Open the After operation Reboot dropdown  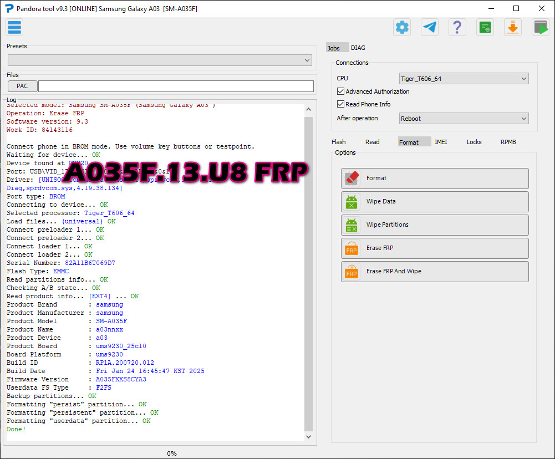(464, 119)
